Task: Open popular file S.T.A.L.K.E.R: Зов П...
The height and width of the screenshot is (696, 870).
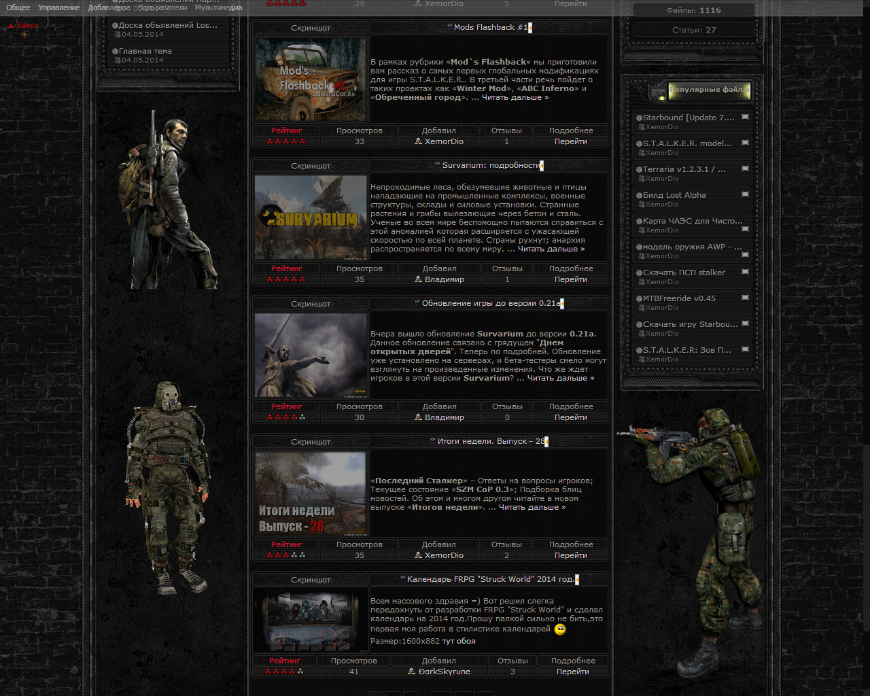Action: 687,350
